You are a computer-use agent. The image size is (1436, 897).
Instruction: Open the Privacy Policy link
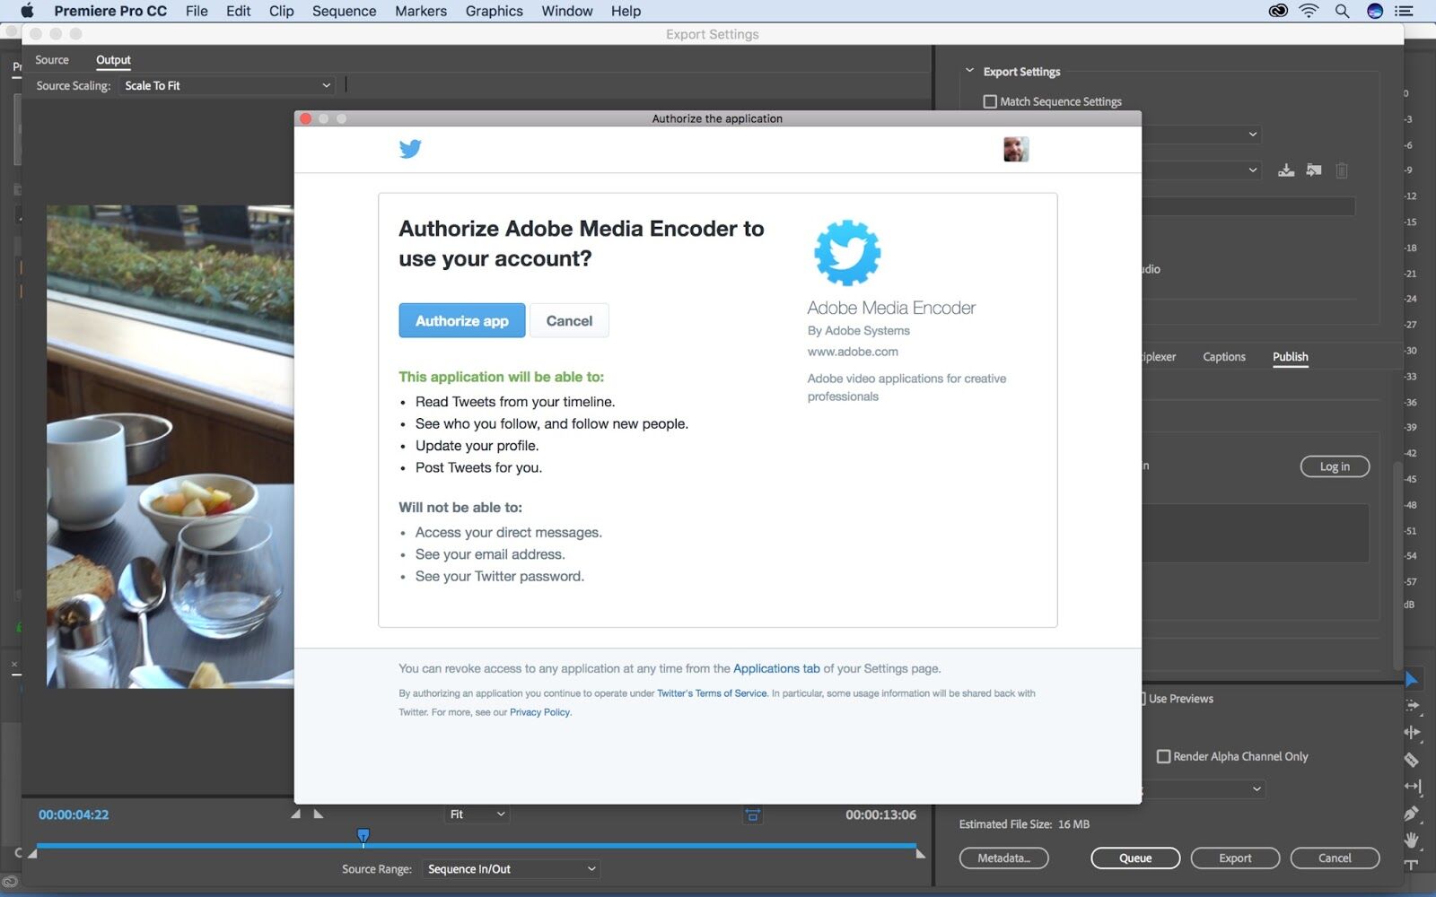pyautogui.click(x=539, y=712)
